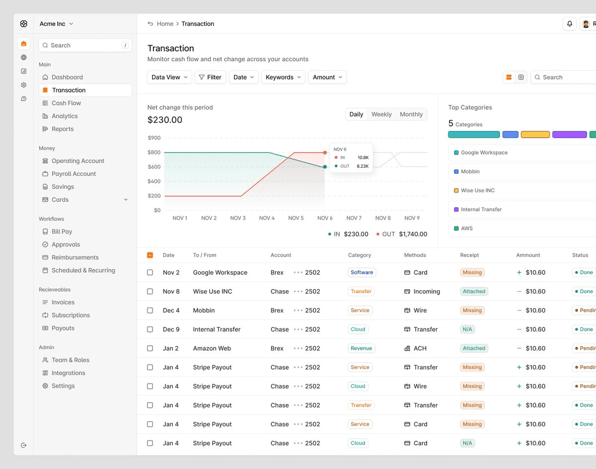
Task: Check the Nov 8 Wise Use INC row
Action: [x=150, y=292]
